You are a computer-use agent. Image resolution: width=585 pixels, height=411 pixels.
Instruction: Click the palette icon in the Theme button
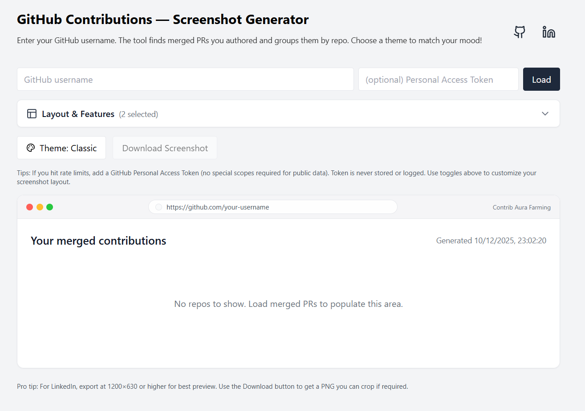click(31, 148)
